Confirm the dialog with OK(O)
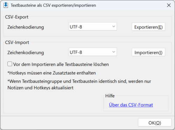Screen dimensions: 175x130 click(155, 123)
